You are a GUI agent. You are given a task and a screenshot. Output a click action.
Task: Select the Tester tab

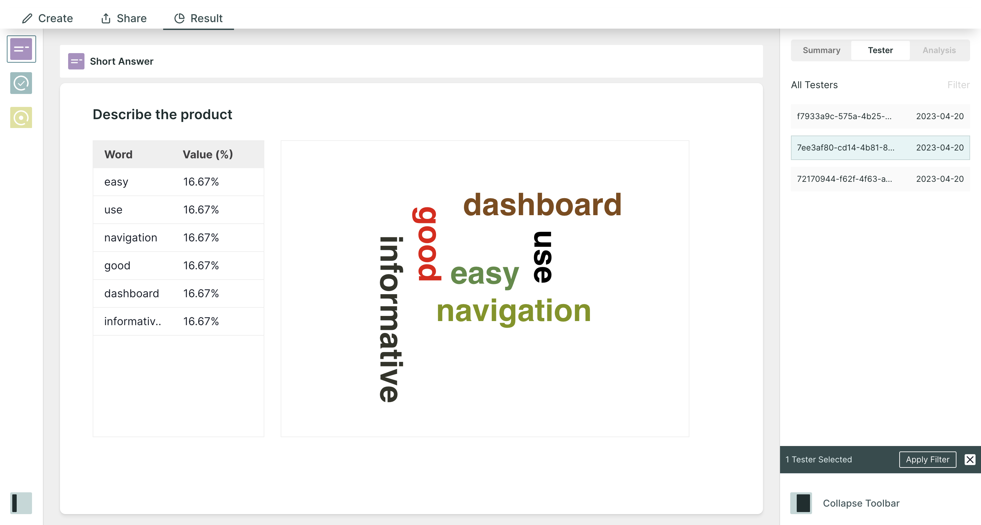[x=880, y=50]
